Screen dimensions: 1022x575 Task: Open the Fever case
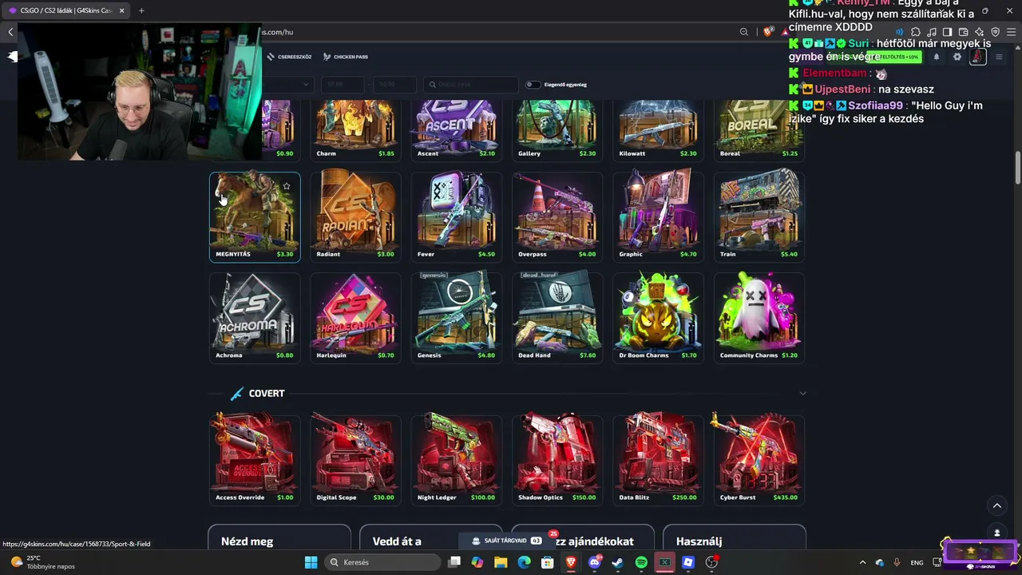click(x=457, y=217)
